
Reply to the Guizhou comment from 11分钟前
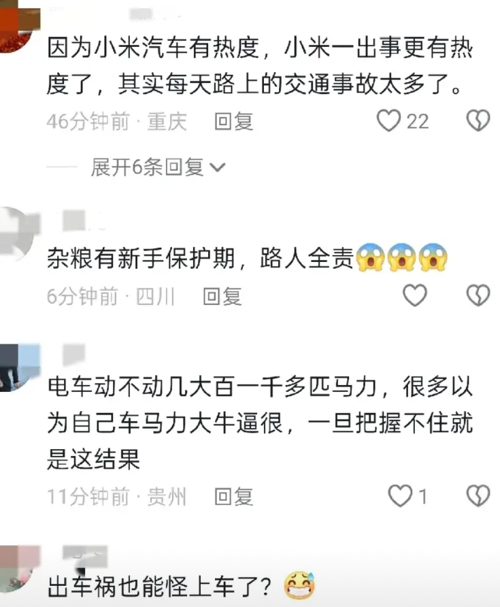[234, 497]
